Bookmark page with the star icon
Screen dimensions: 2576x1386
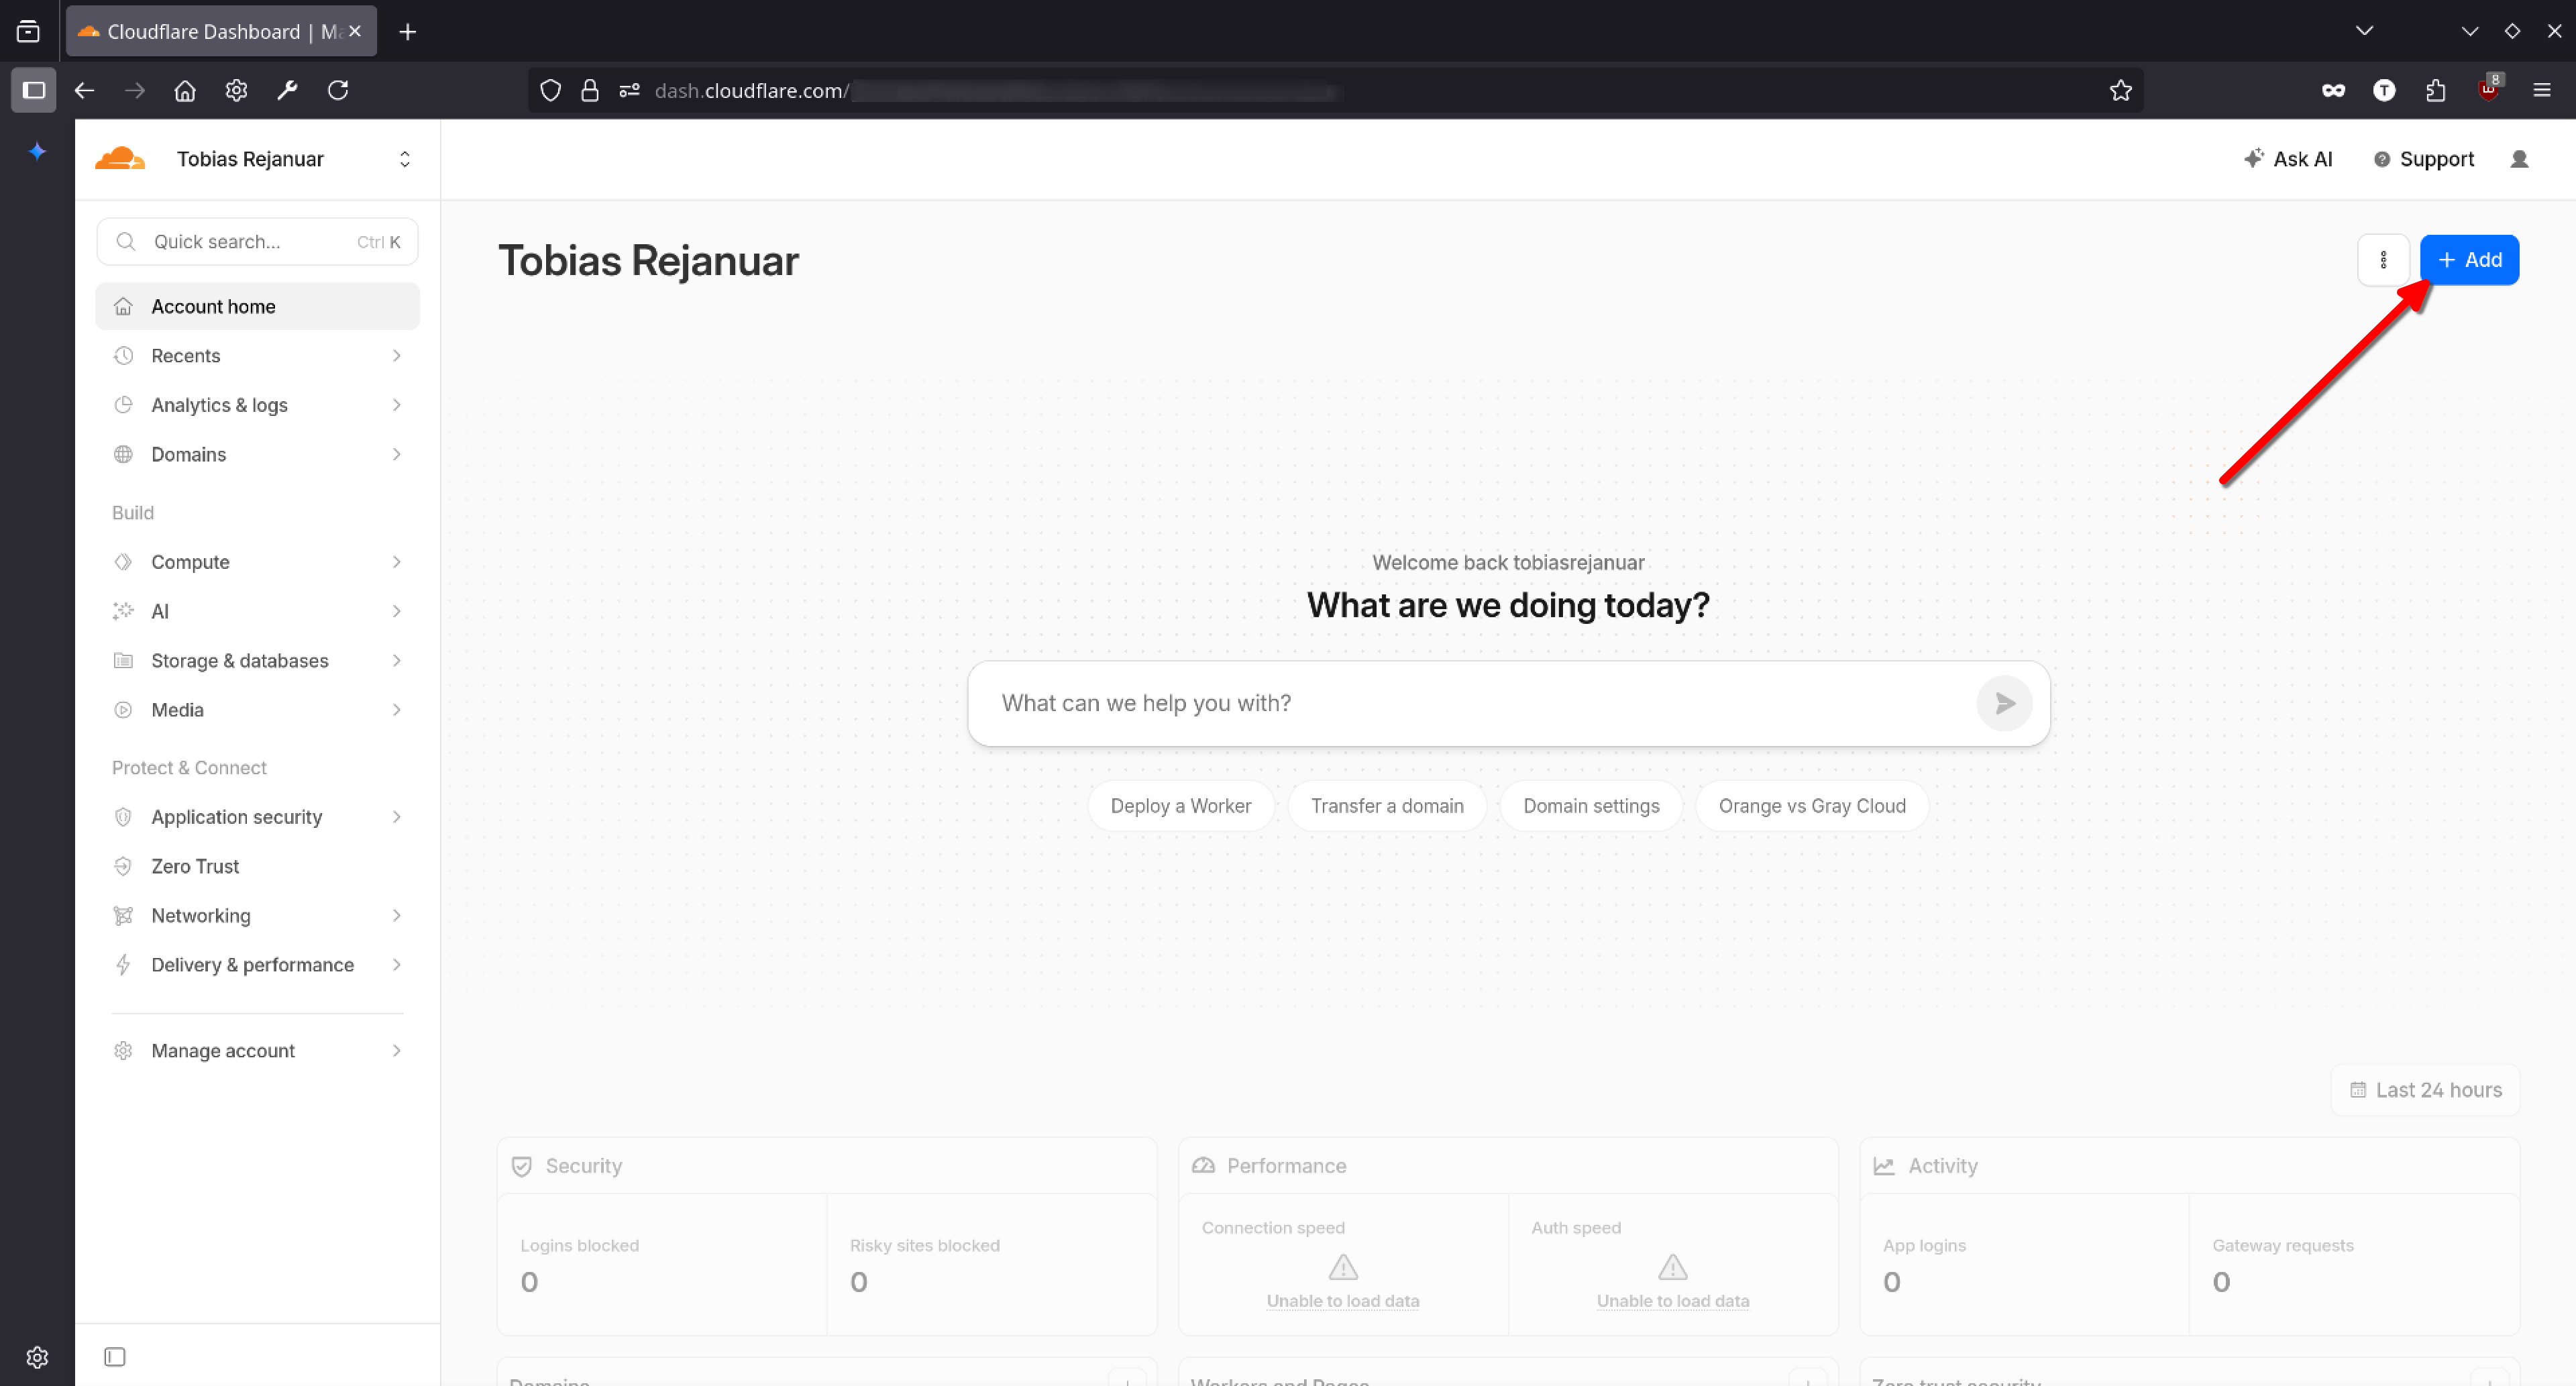coord(2120,91)
